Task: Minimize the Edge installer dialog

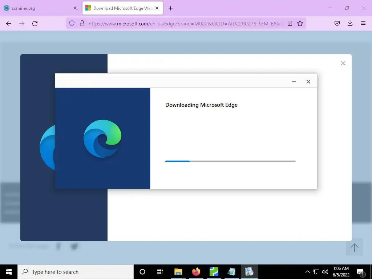Action: [x=294, y=82]
